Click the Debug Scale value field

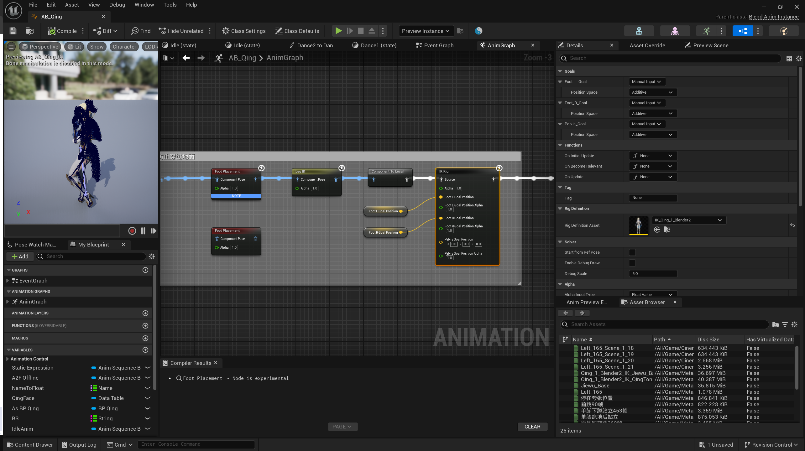pyautogui.click(x=653, y=274)
